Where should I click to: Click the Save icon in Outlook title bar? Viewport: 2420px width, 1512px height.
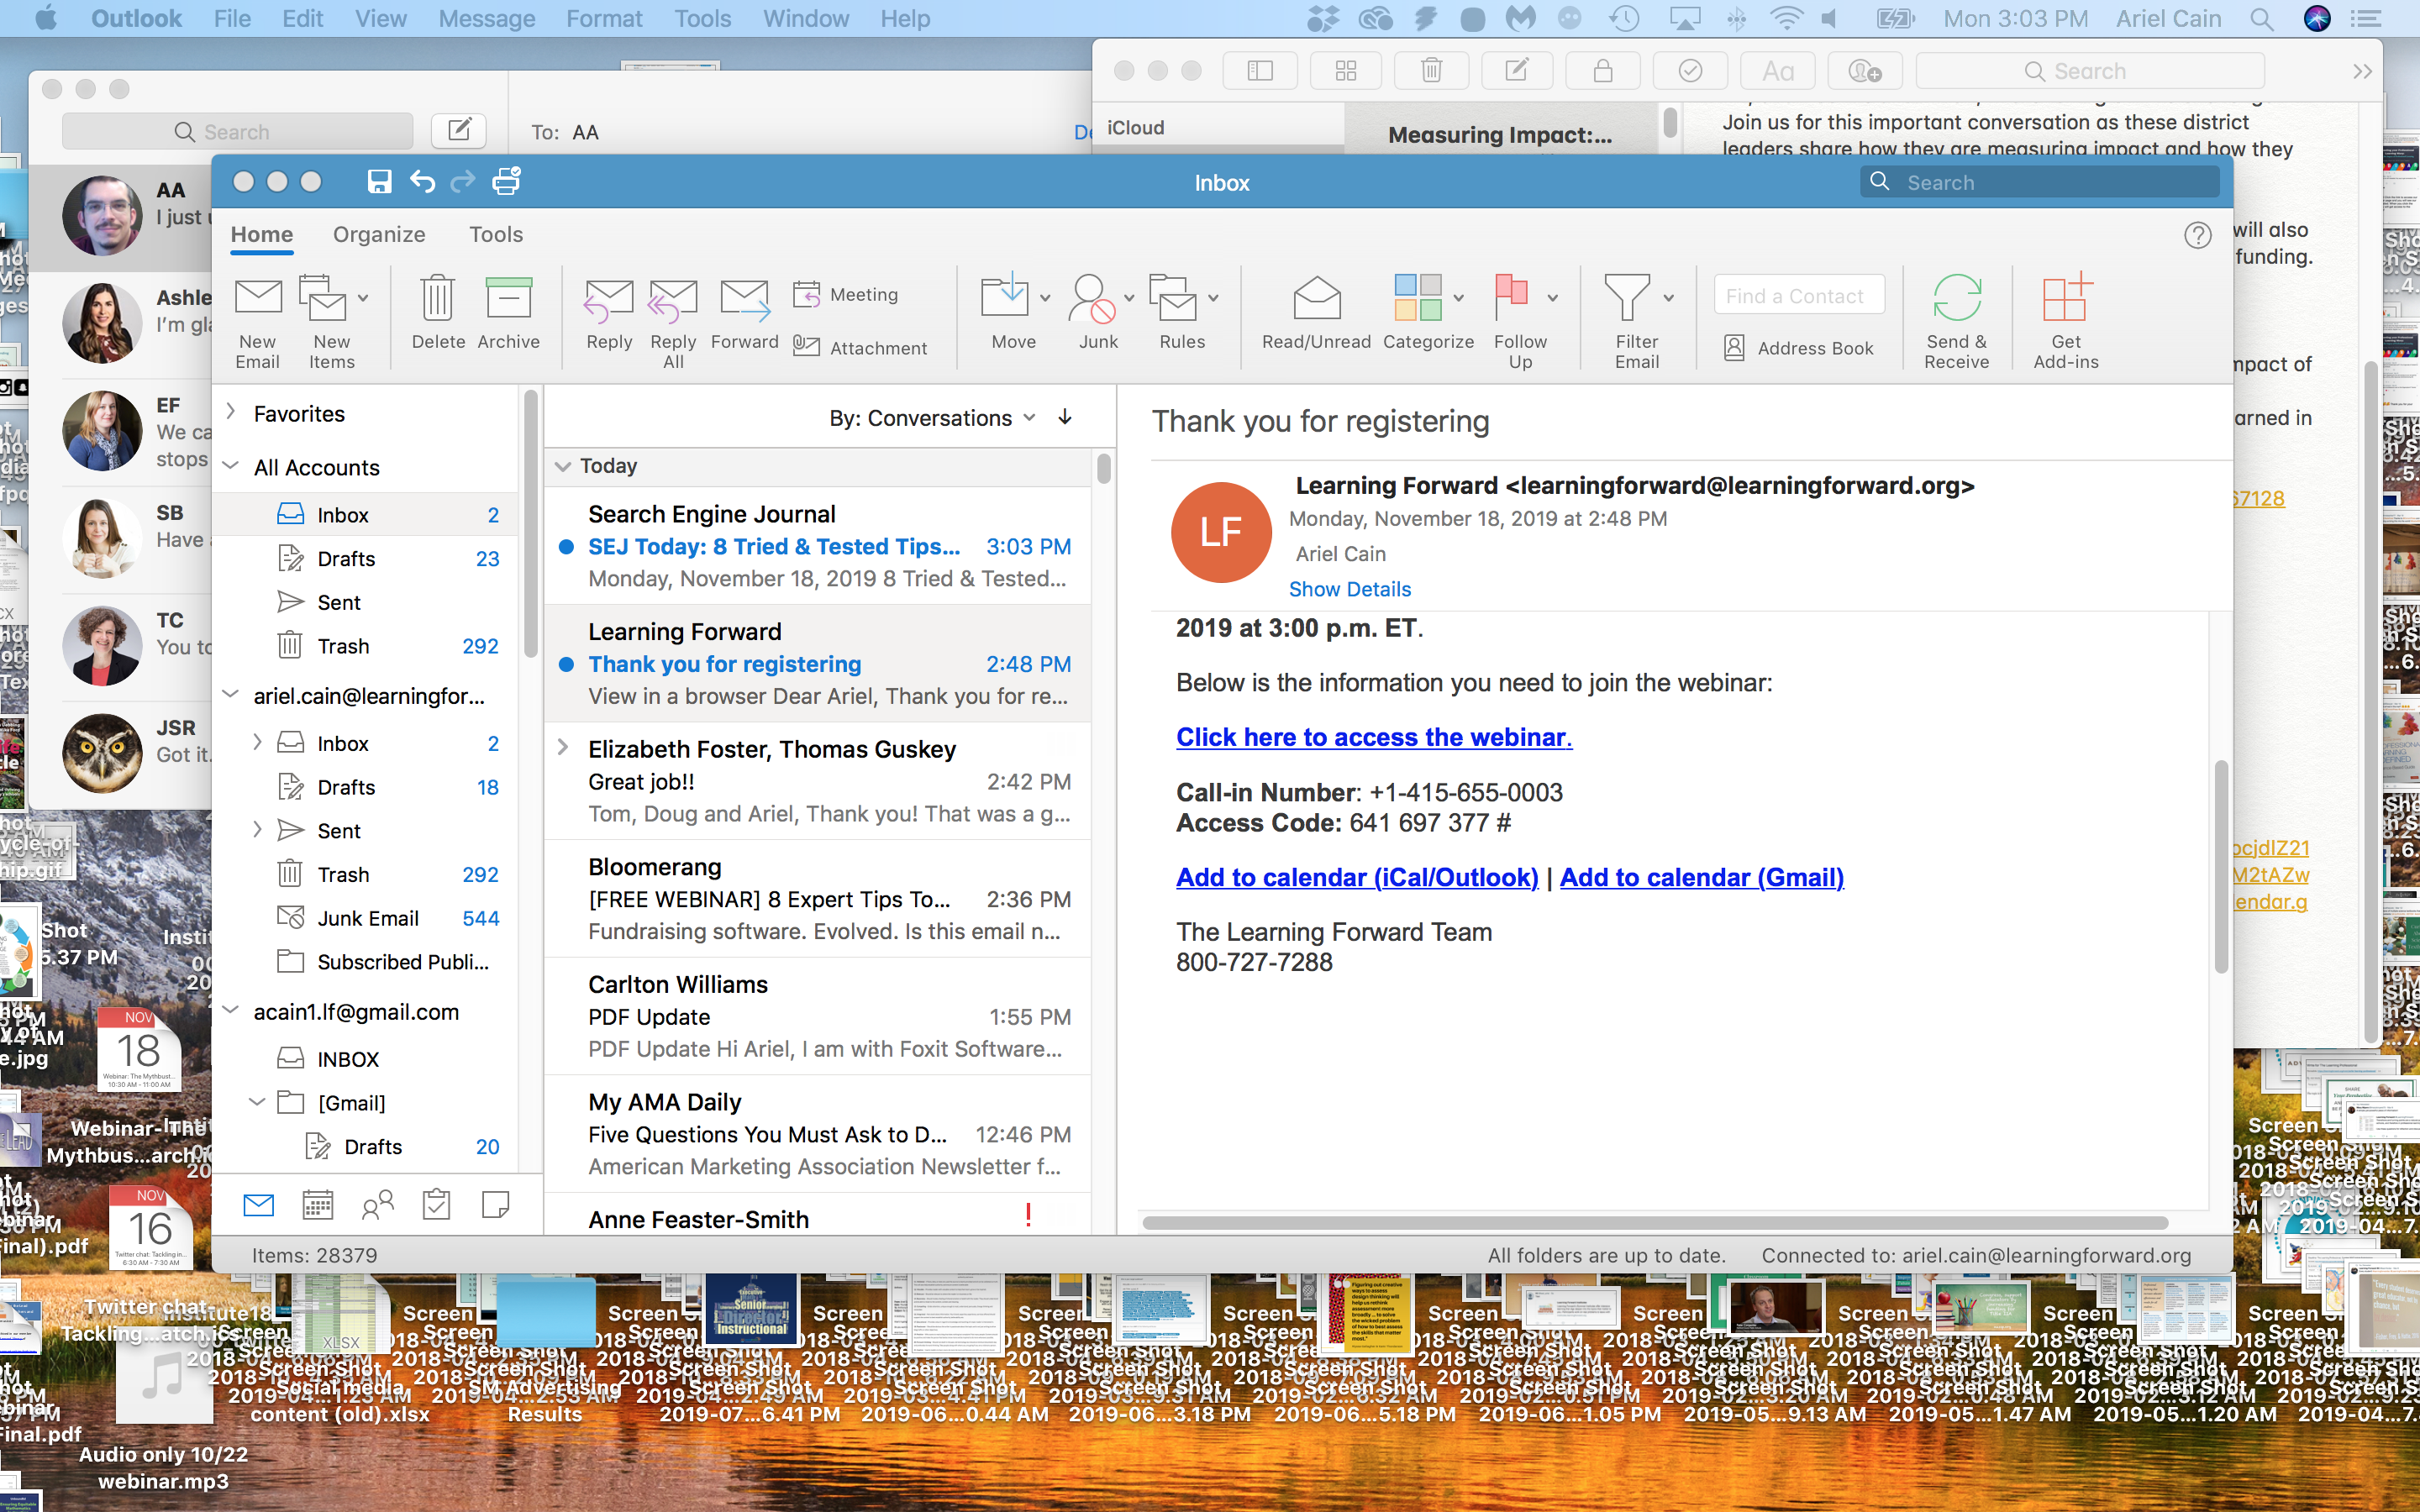[379, 181]
